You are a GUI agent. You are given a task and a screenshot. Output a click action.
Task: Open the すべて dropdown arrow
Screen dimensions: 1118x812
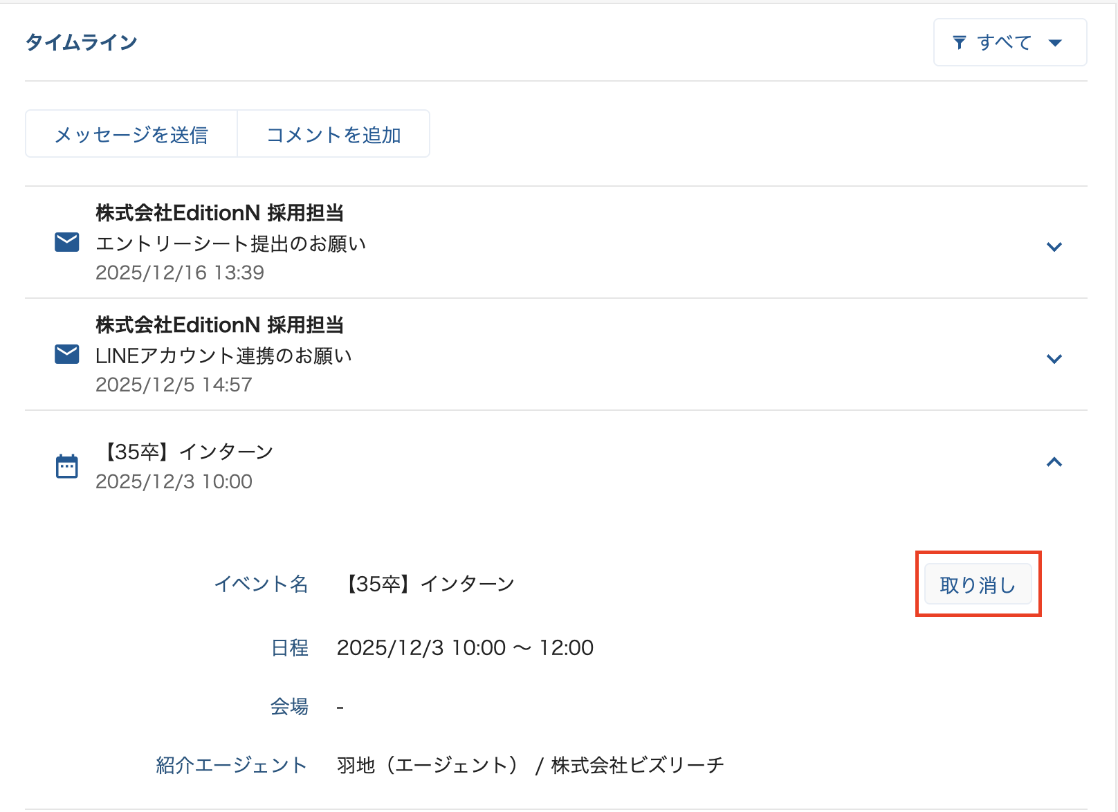[1055, 43]
